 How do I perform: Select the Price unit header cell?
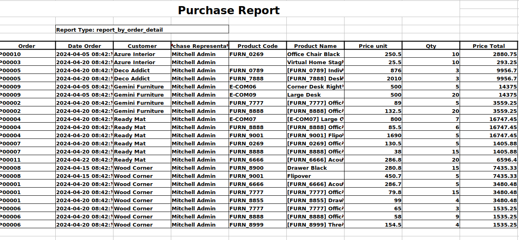[373, 46]
